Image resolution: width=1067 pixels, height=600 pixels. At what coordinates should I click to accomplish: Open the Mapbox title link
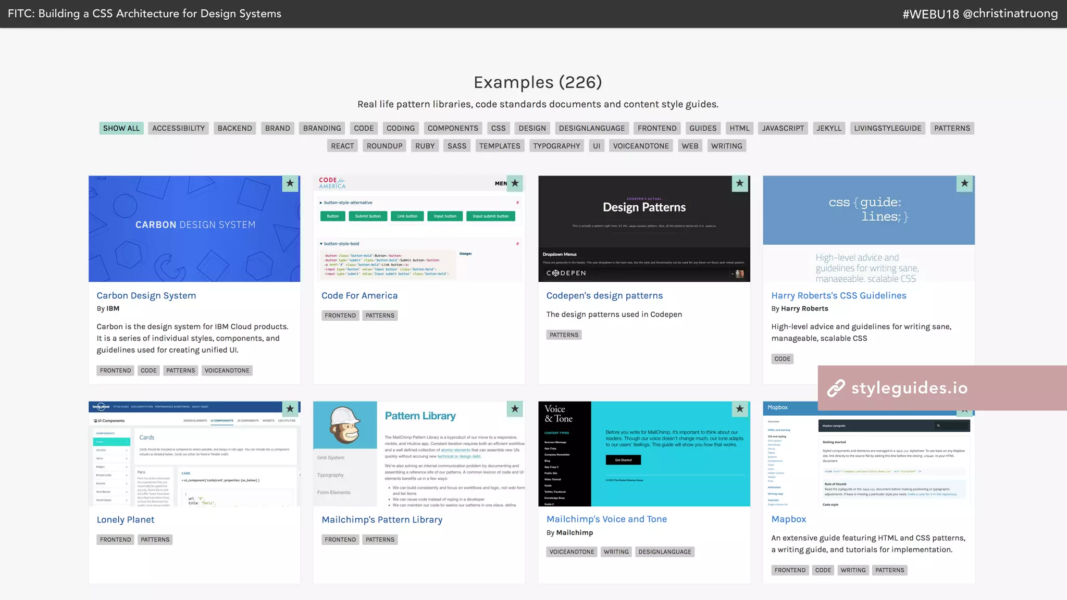pos(788,519)
